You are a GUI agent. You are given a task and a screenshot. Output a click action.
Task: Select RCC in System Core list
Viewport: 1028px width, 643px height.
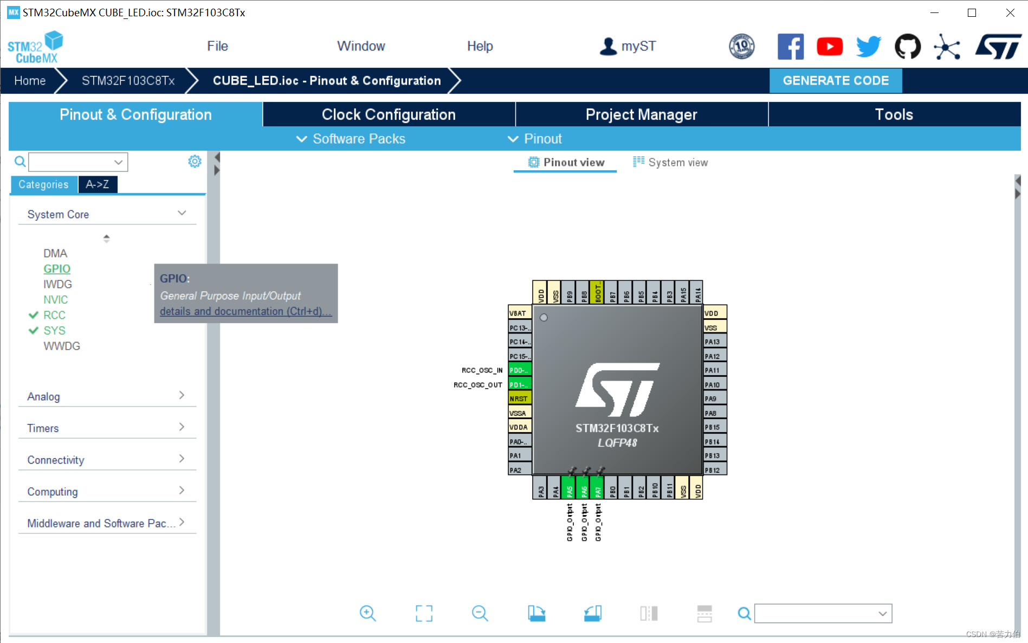point(54,315)
